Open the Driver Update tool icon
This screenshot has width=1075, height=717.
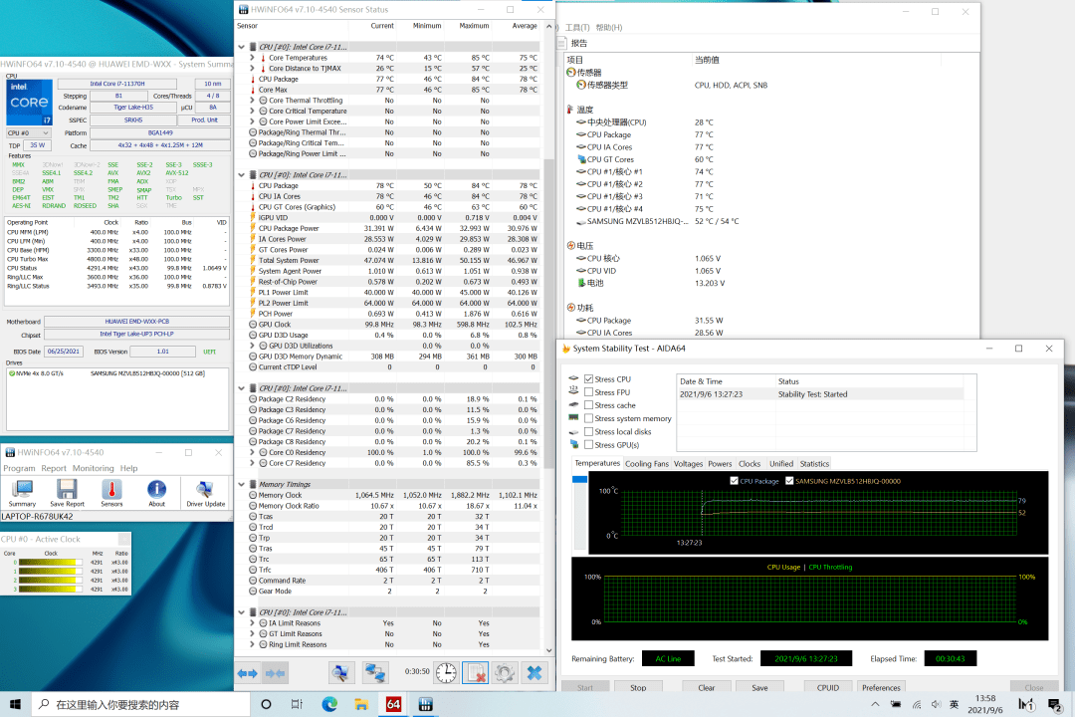point(205,491)
